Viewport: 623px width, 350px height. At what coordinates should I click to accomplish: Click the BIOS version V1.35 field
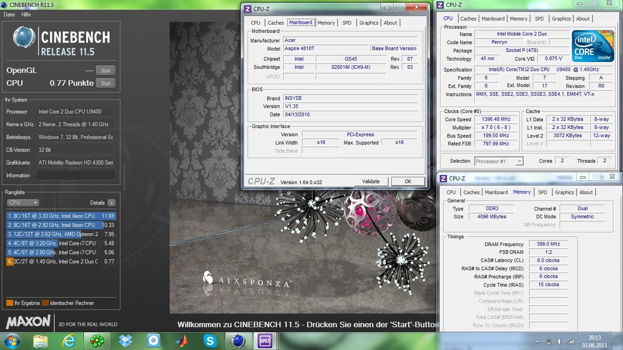[x=350, y=106]
